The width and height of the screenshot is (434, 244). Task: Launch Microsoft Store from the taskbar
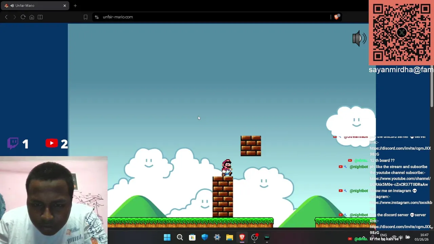pyautogui.click(x=192, y=238)
